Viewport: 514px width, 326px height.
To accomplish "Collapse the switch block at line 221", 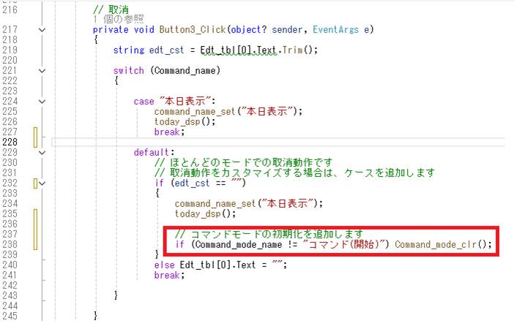I will pyautogui.click(x=42, y=71).
